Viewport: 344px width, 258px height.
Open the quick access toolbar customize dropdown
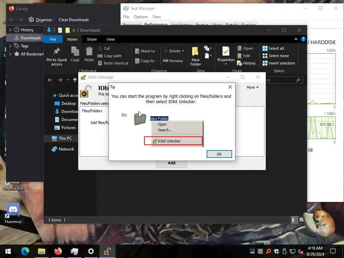pos(74,30)
